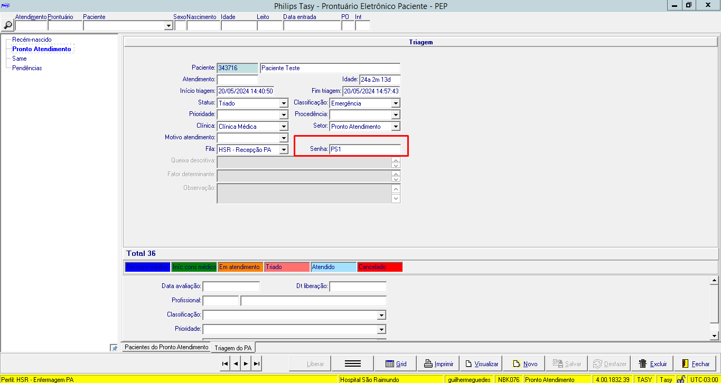
Task: Click the Tasy application icon in the title bar
Action: [x=5, y=5]
